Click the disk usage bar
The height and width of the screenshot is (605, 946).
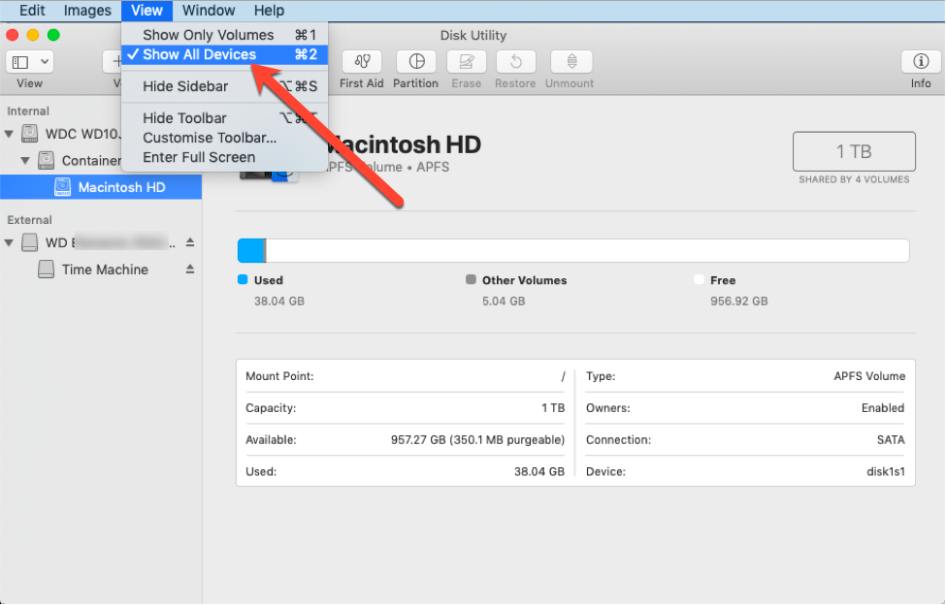pyautogui.click(x=573, y=250)
